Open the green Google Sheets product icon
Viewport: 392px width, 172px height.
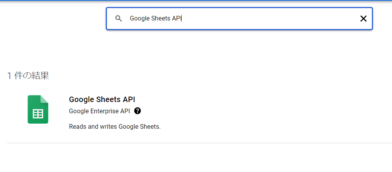[x=38, y=109]
